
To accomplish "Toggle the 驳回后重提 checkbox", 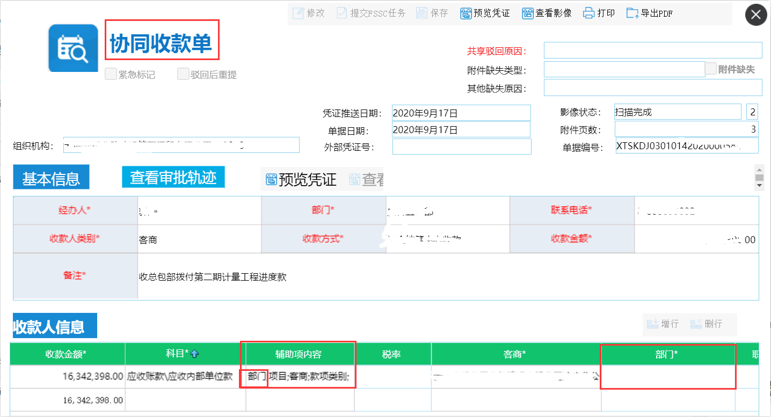I will [183, 74].
